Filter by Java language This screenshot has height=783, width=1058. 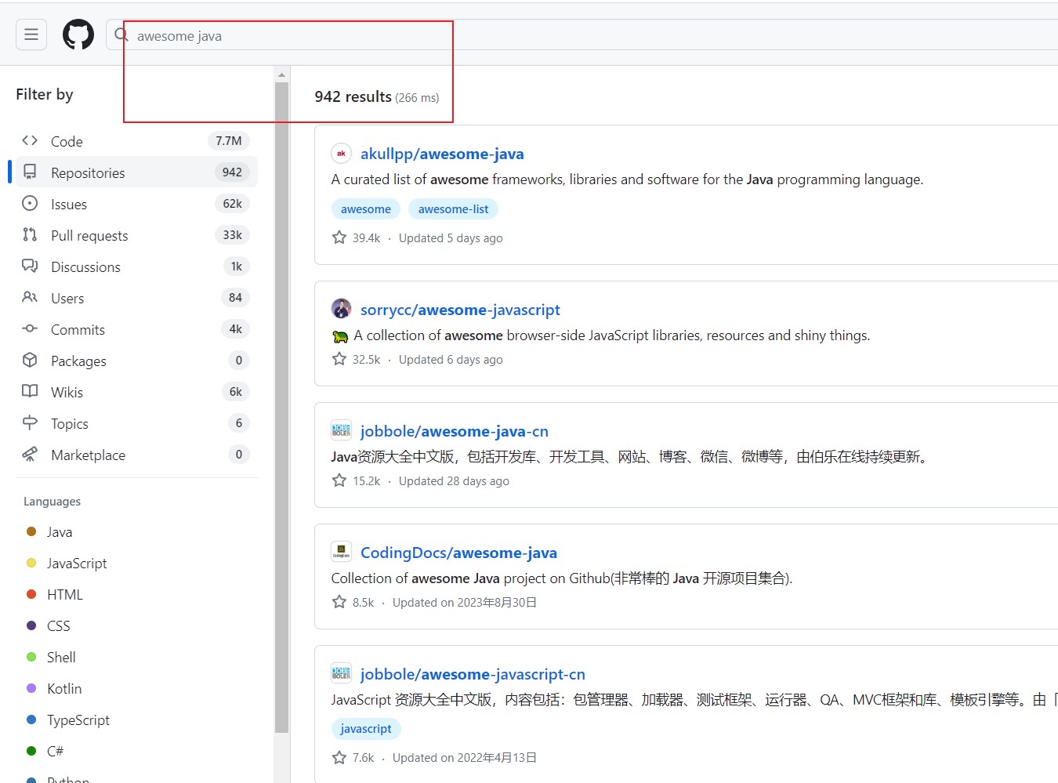click(60, 532)
